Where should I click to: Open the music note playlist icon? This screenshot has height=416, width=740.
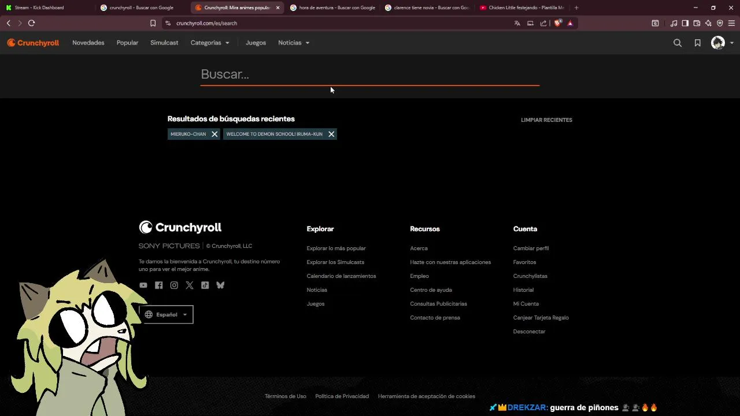click(x=674, y=23)
